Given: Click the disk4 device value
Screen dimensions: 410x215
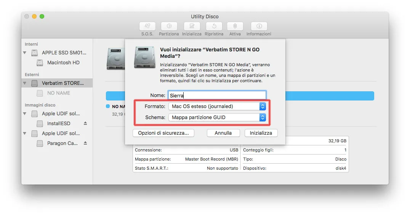Looking at the screenshot, I should (x=341, y=168).
